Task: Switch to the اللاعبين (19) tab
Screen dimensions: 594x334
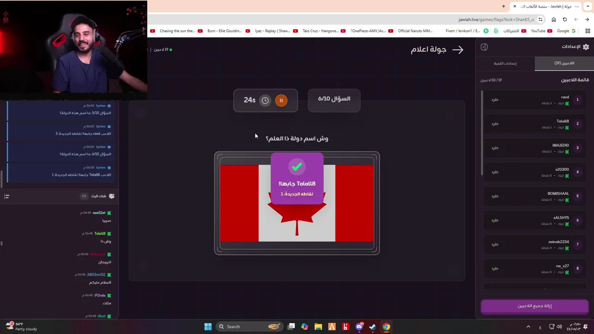Action: point(564,64)
